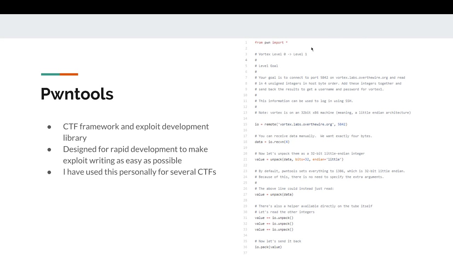Click comment 'Because of this, there is no need'
Viewport: 453px width, 255px height.
tap(319, 177)
